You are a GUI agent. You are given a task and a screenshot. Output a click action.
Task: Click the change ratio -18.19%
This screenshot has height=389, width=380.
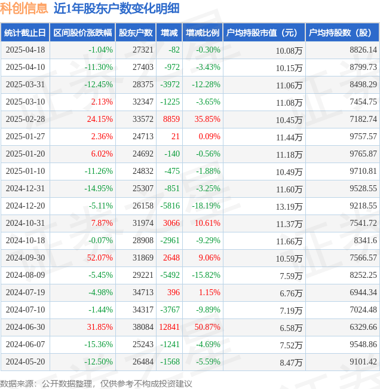pos(206,206)
